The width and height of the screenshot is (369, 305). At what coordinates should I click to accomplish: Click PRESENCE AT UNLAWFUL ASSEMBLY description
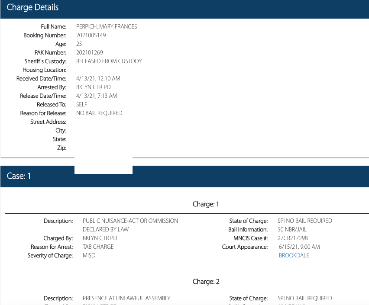[126, 298]
